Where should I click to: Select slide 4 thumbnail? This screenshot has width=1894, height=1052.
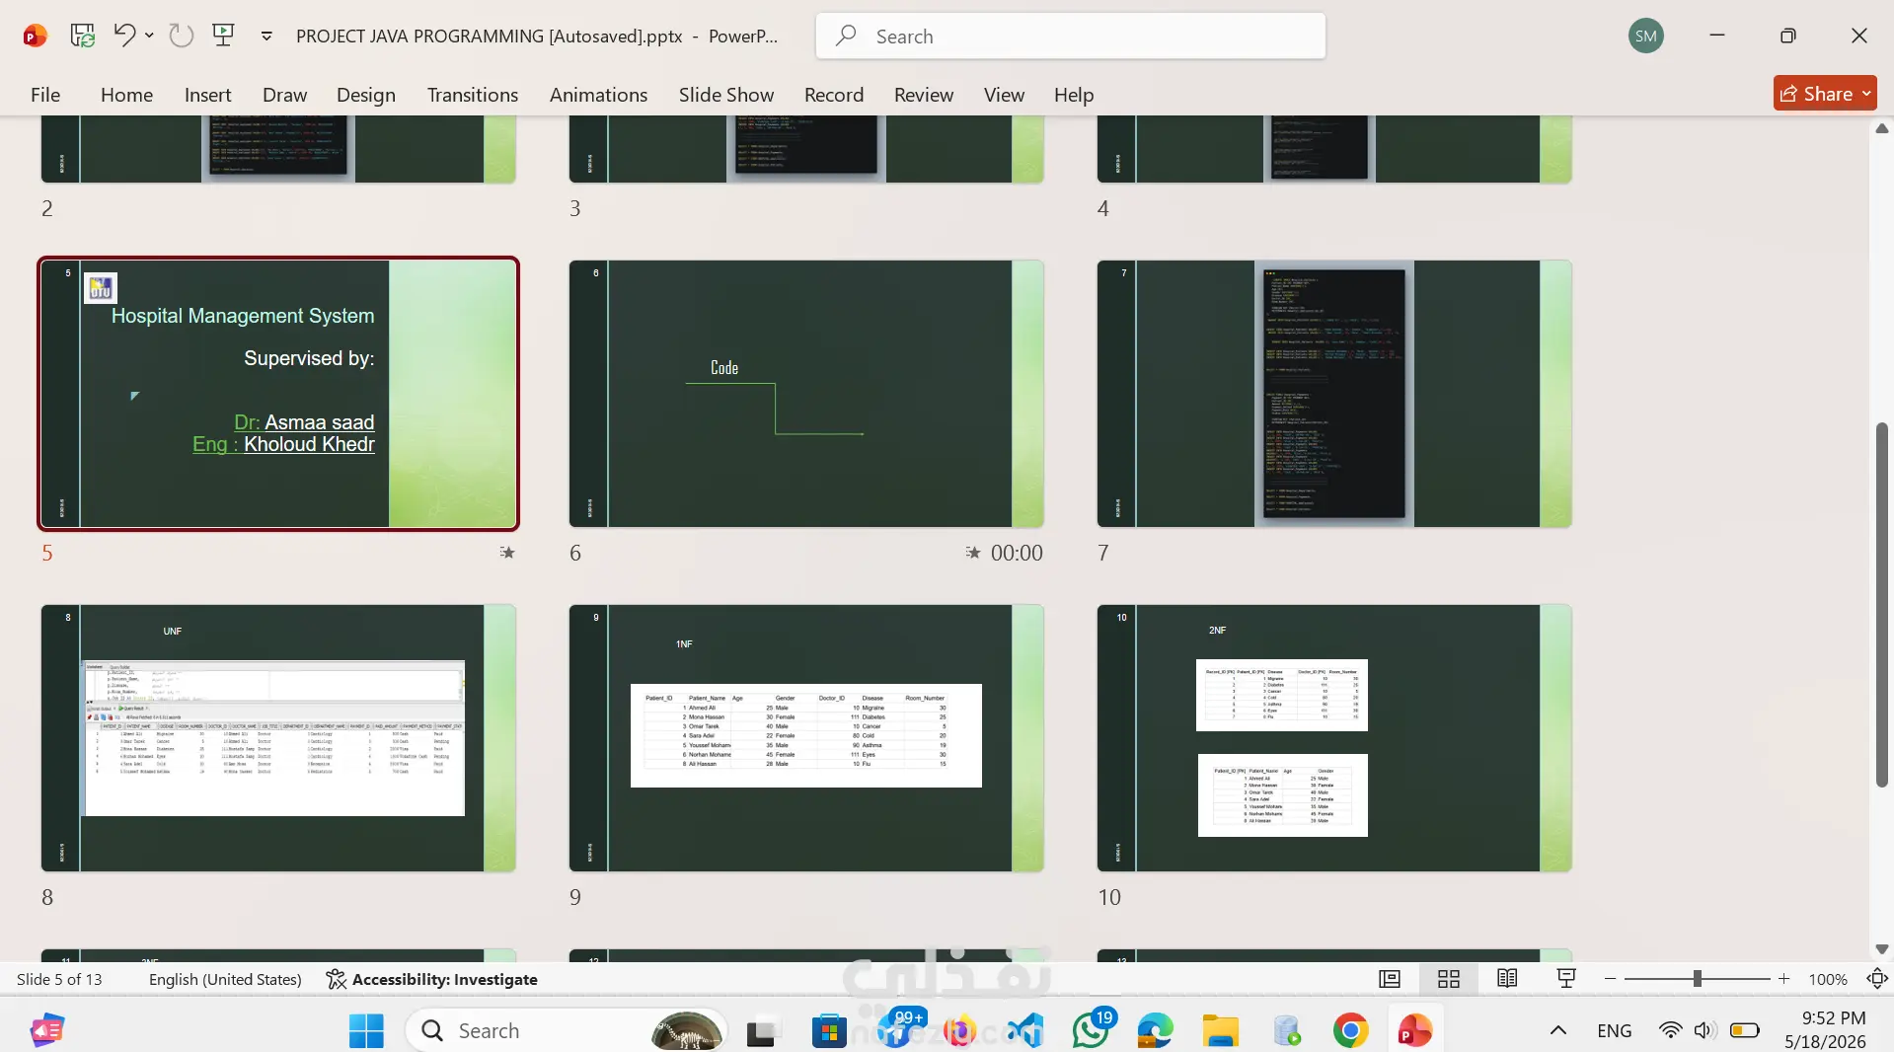[1334, 149]
